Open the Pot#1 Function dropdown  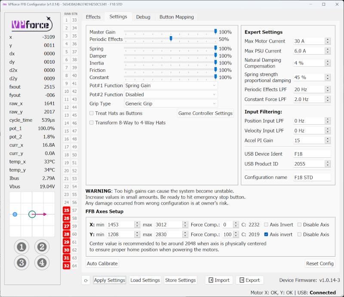coord(171,86)
